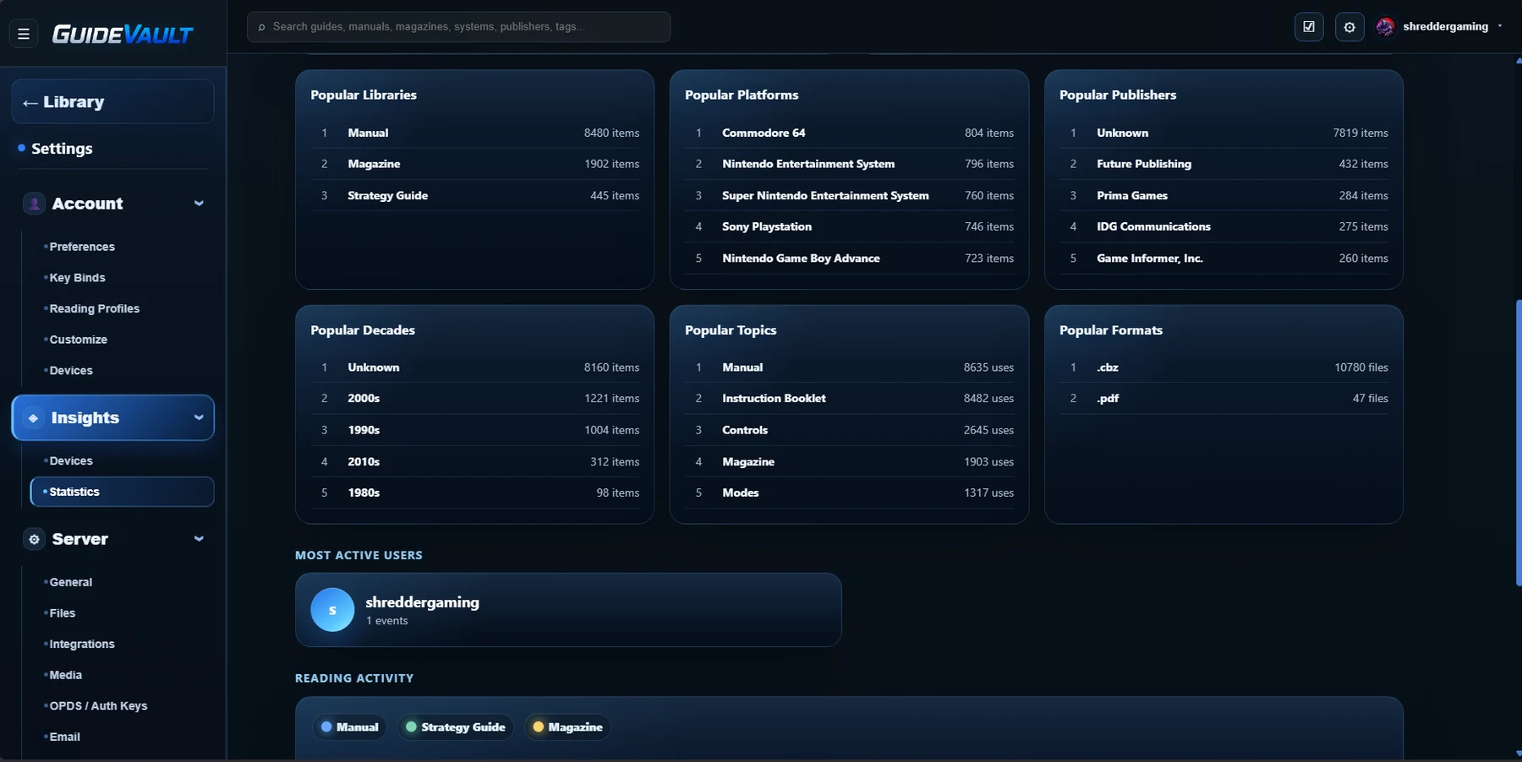Click the Account section person icon
Image resolution: width=1522 pixels, height=762 pixels.
[34, 204]
